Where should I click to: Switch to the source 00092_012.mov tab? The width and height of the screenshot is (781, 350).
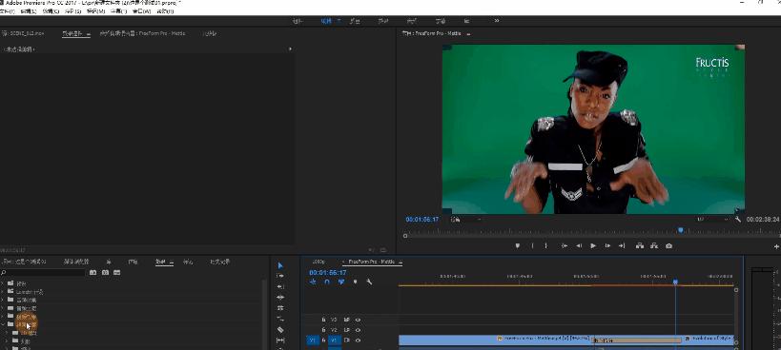23,33
